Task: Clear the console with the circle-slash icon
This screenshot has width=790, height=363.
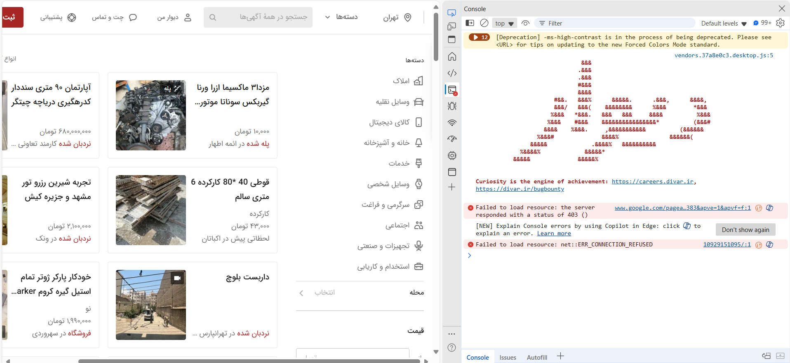Action: coord(484,23)
